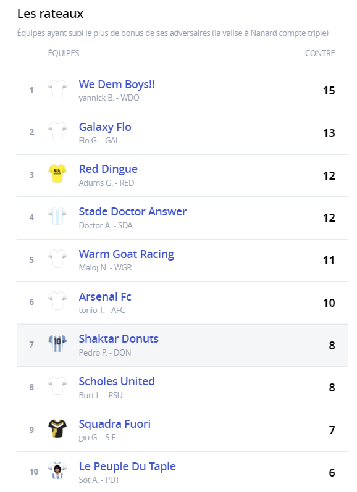This screenshot has width=357, height=492.
Task: Click Warm Goat Racing's jersey icon
Action: pos(57,259)
